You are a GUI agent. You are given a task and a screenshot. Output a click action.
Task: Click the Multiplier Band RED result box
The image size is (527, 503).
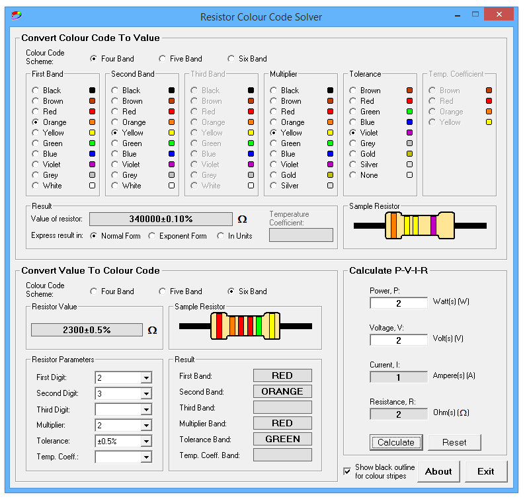(x=282, y=424)
